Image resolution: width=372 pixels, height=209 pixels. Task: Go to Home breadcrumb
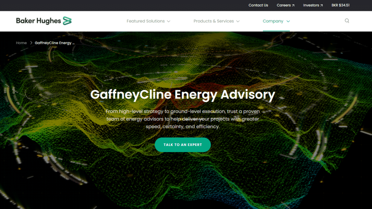[x=21, y=43]
